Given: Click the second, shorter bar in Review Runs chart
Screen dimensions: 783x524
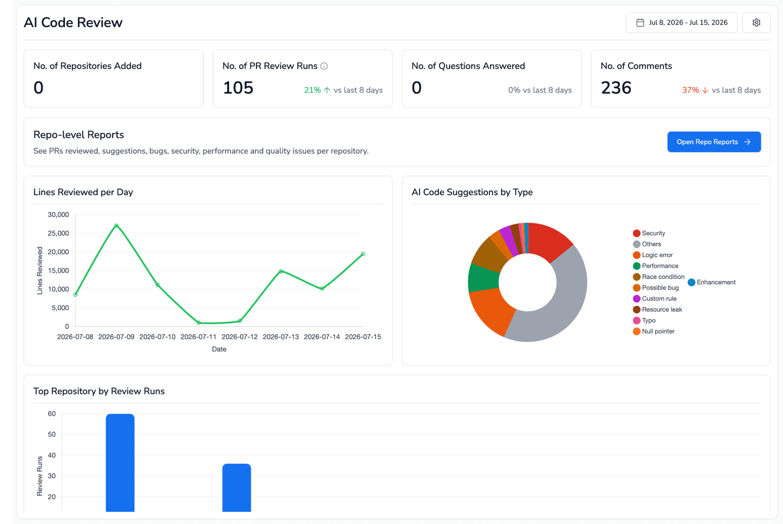Looking at the screenshot, I should pyautogui.click(x=237, y=488).
